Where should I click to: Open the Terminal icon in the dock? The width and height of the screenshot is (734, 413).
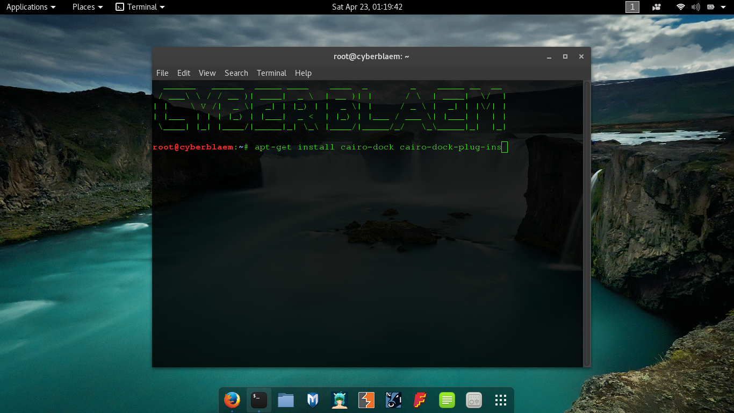259,400
